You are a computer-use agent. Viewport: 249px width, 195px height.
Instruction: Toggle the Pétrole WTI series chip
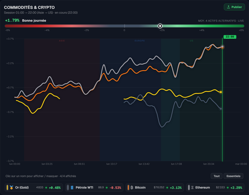point(94,188)
